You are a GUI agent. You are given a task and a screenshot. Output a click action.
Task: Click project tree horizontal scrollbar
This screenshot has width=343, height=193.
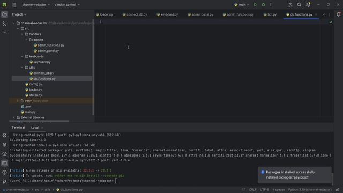[40, 121]
